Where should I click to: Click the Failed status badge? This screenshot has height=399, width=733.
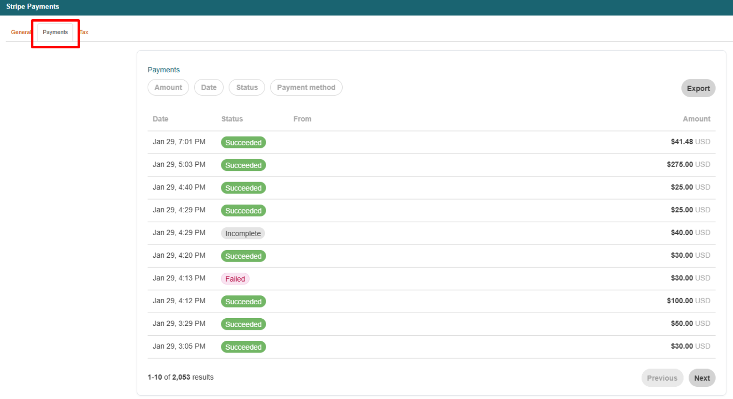click(x=235, y=279)
